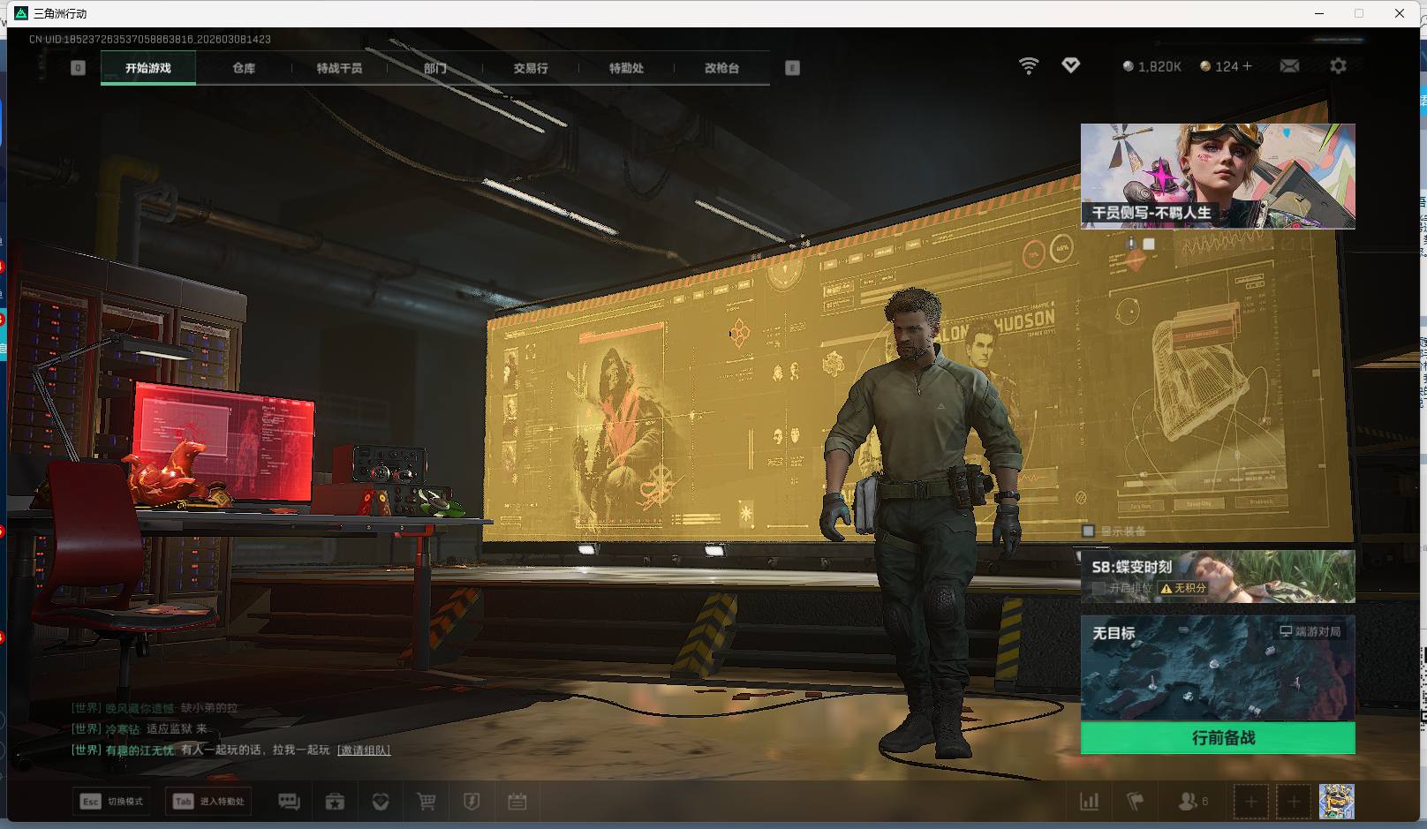Click the 邀请组队 link in chat

[x=364, y=750]
